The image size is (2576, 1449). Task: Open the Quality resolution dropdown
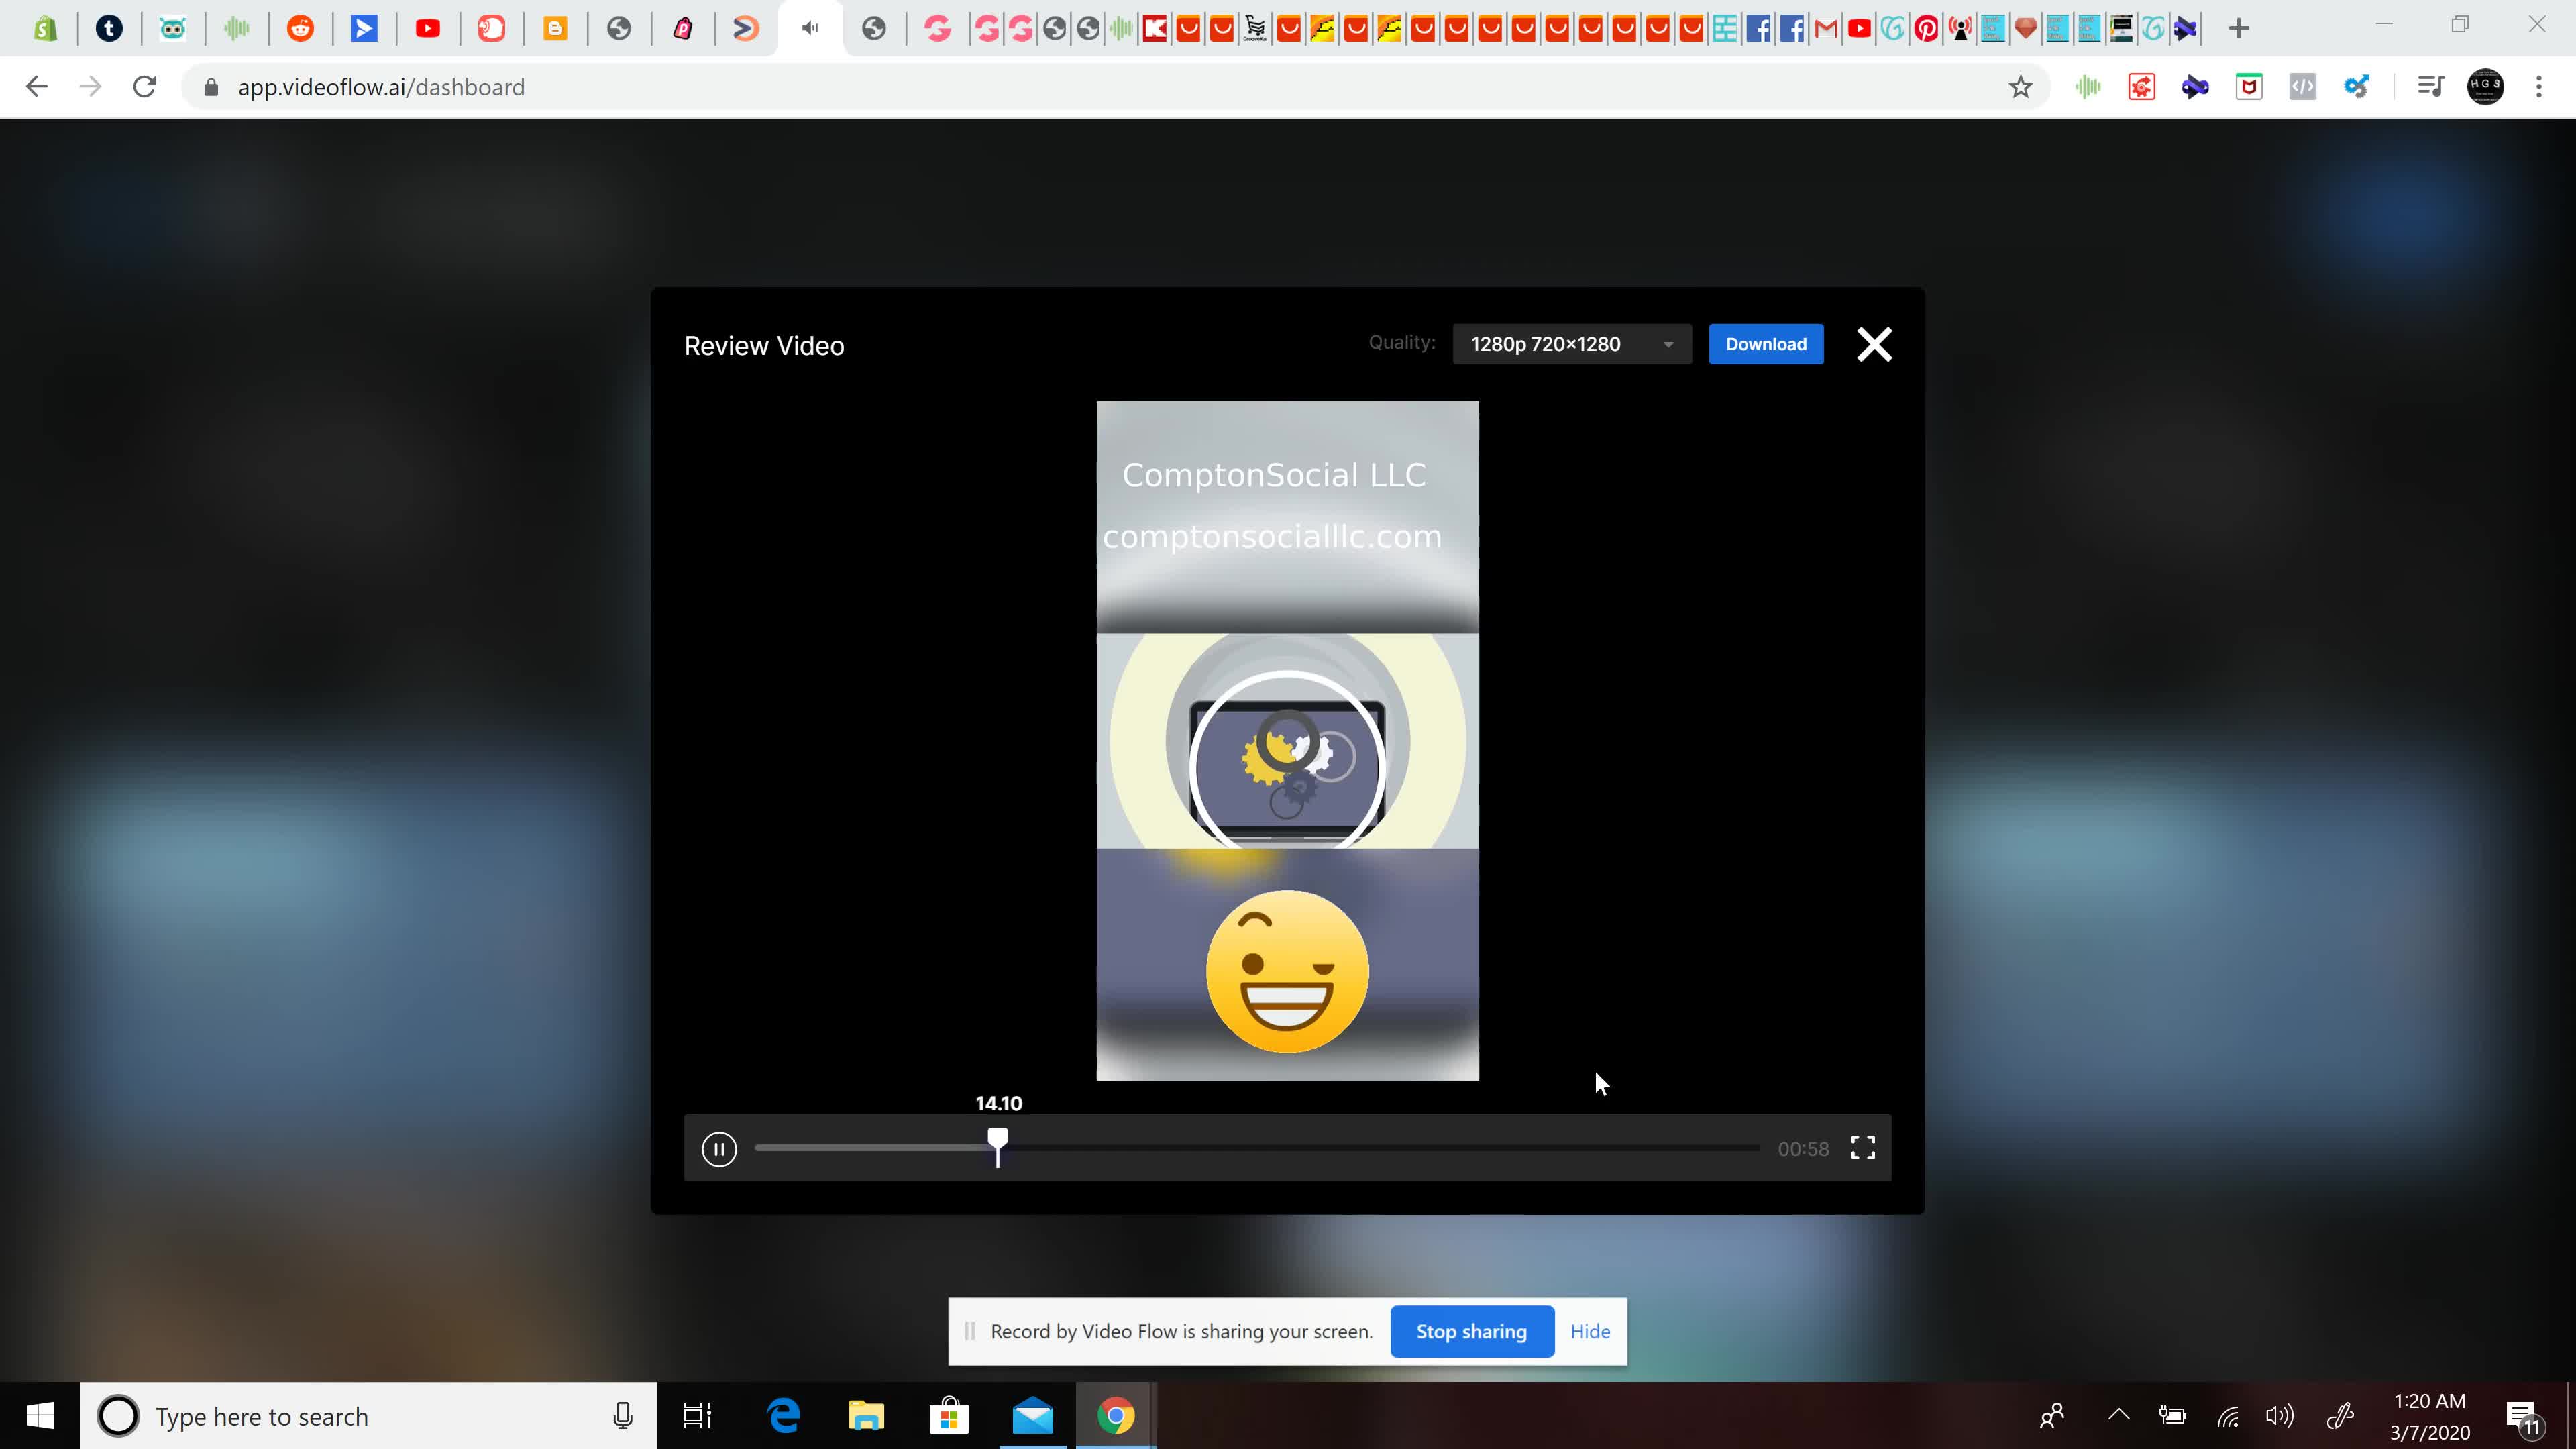1572,344
